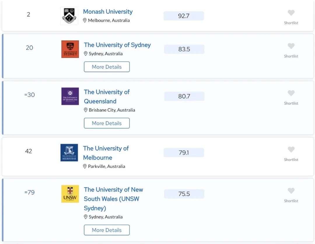The height and width of the screenshot is (244, 315).
Task: Expand More Details for University of Sydney
Action: [x=107, y=67]
